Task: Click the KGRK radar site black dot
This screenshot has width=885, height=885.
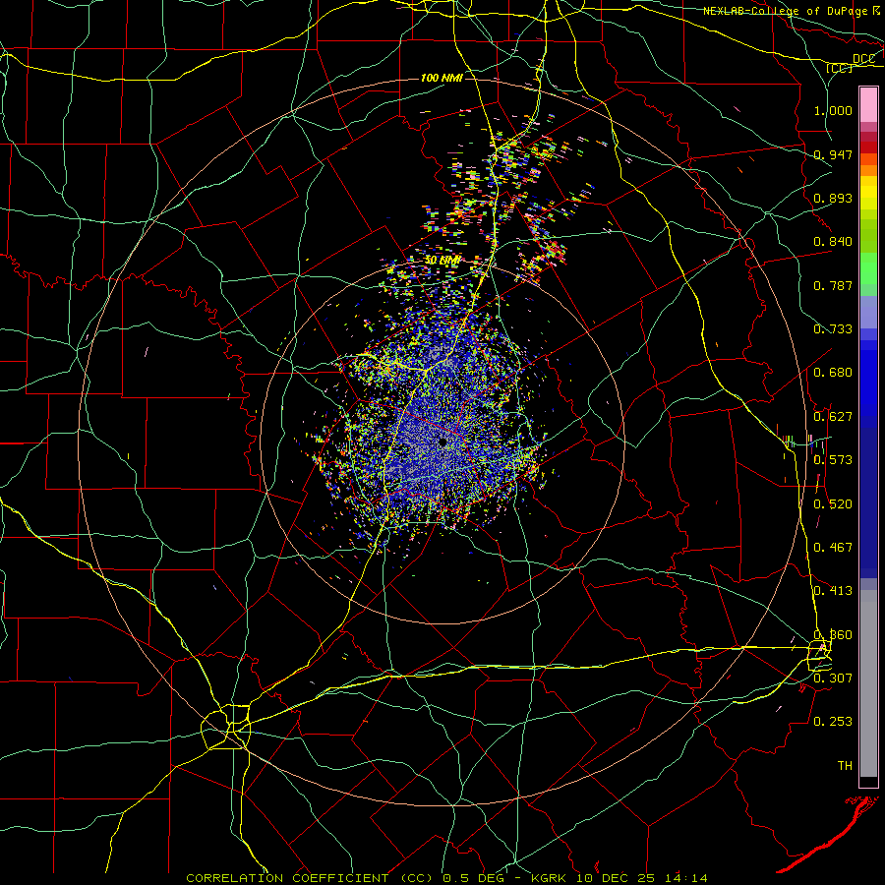Action: coord(442,442)
